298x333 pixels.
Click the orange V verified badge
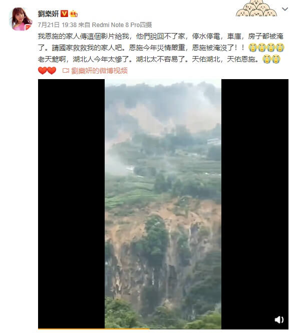[64, 14]
